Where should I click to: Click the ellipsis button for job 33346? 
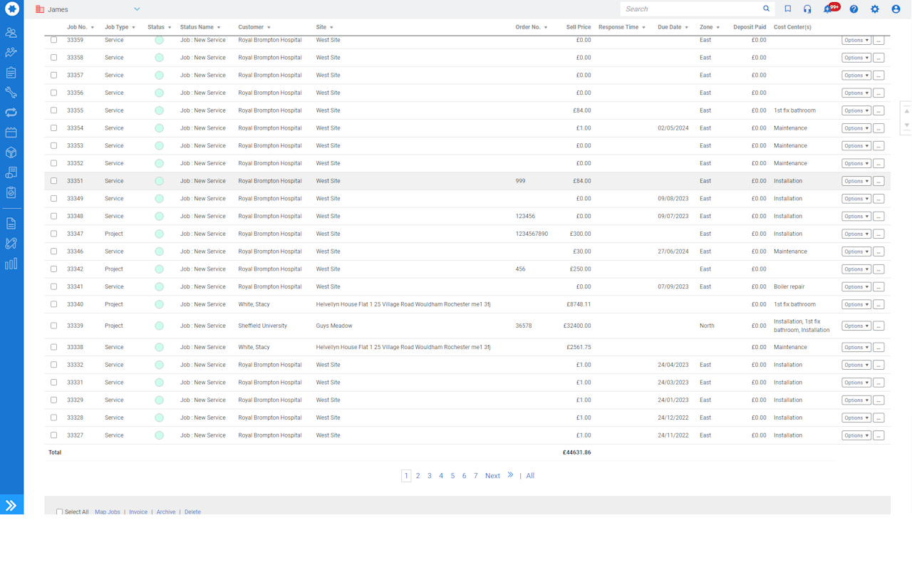coord(879,252)
